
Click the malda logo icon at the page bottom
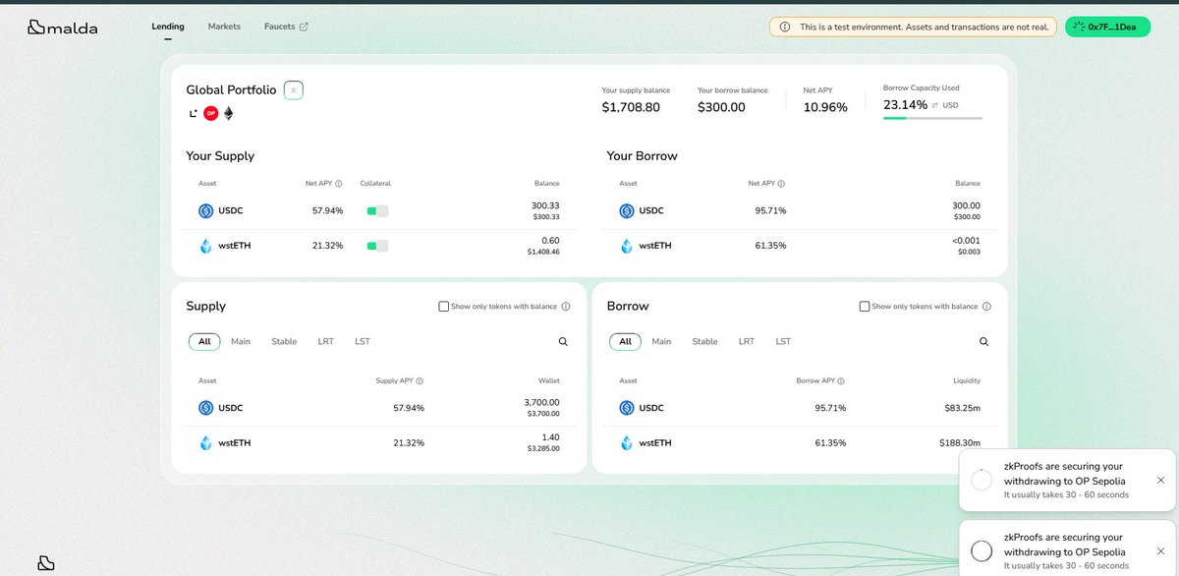(x=45, y=563)
